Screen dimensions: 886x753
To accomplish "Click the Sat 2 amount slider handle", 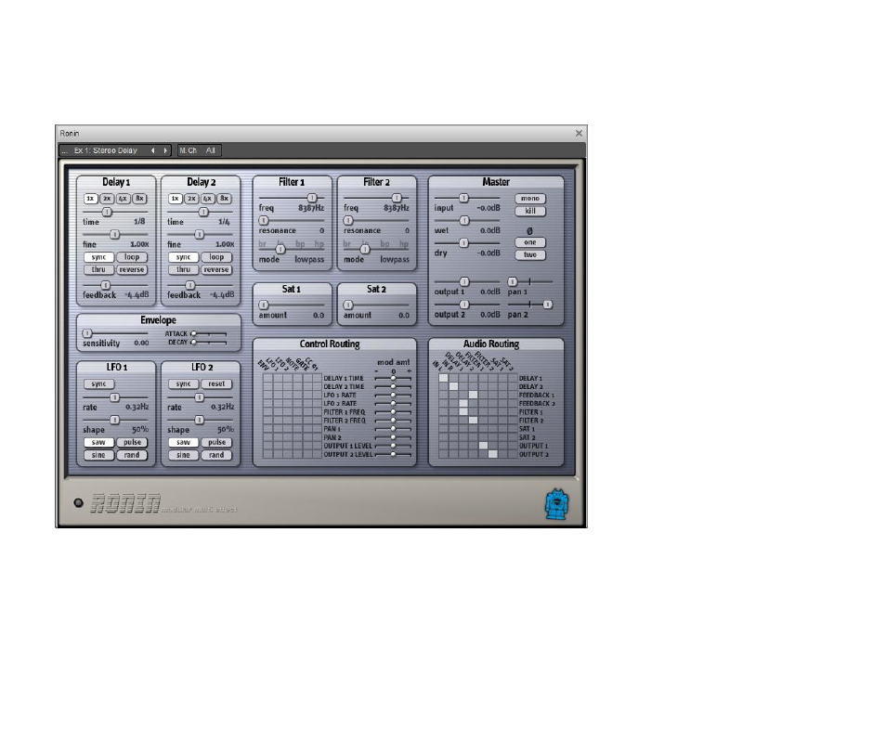I will [x=348, y=305].
